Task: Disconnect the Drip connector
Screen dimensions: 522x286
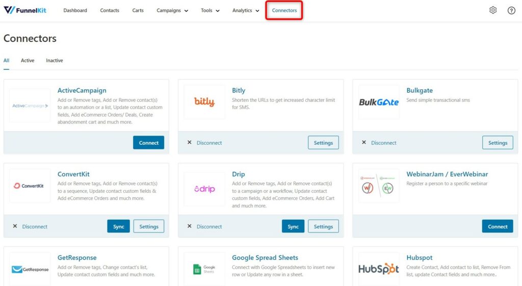Action: pyautogui.click(x=209, y=226)
